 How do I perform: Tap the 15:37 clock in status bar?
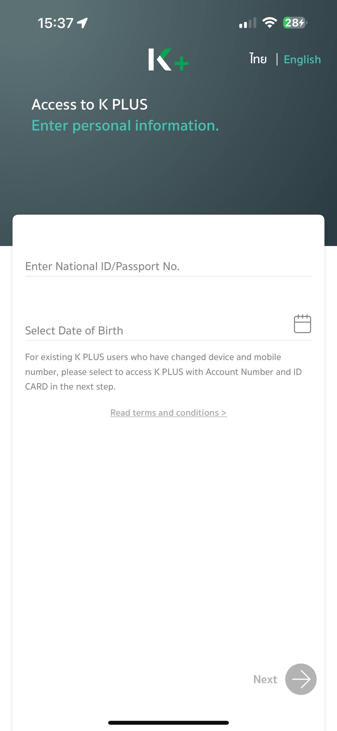coord(56,23)
